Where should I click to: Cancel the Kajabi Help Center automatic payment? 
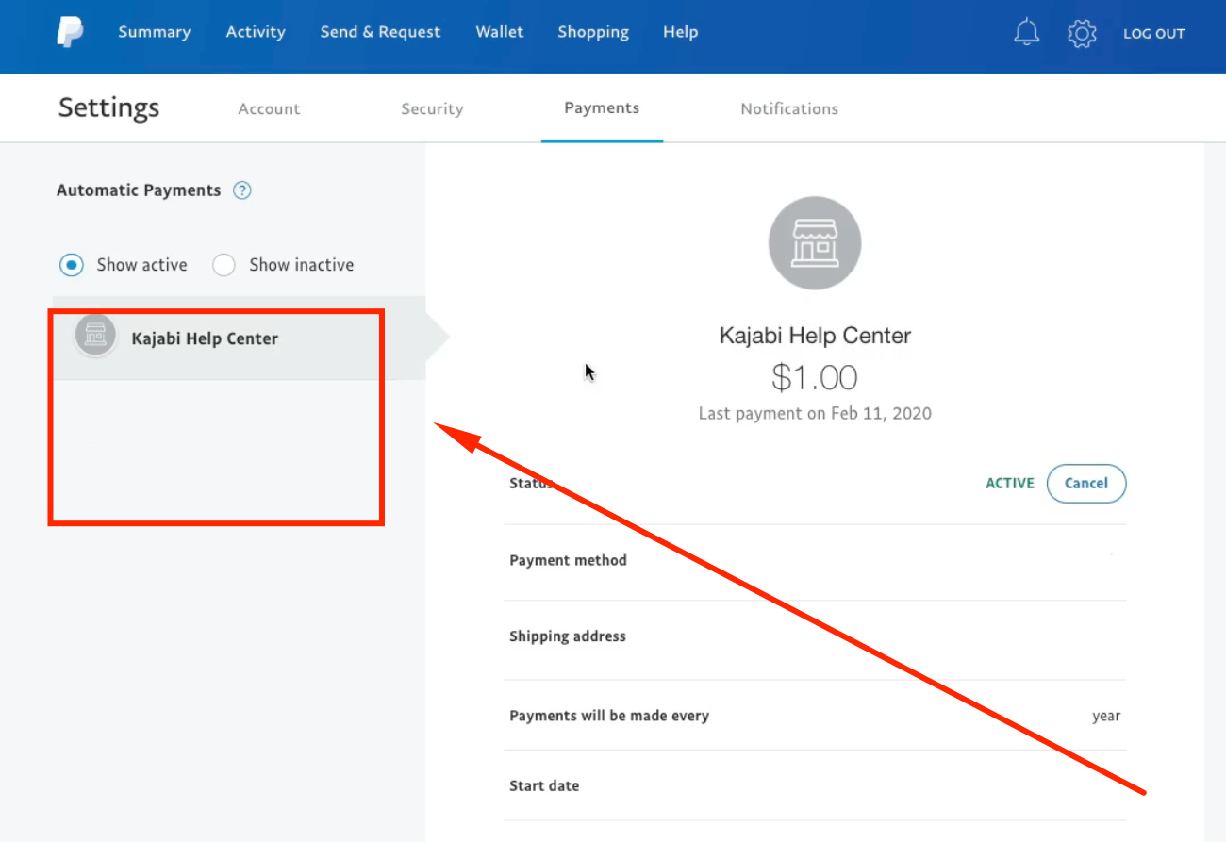point(1086,483)
